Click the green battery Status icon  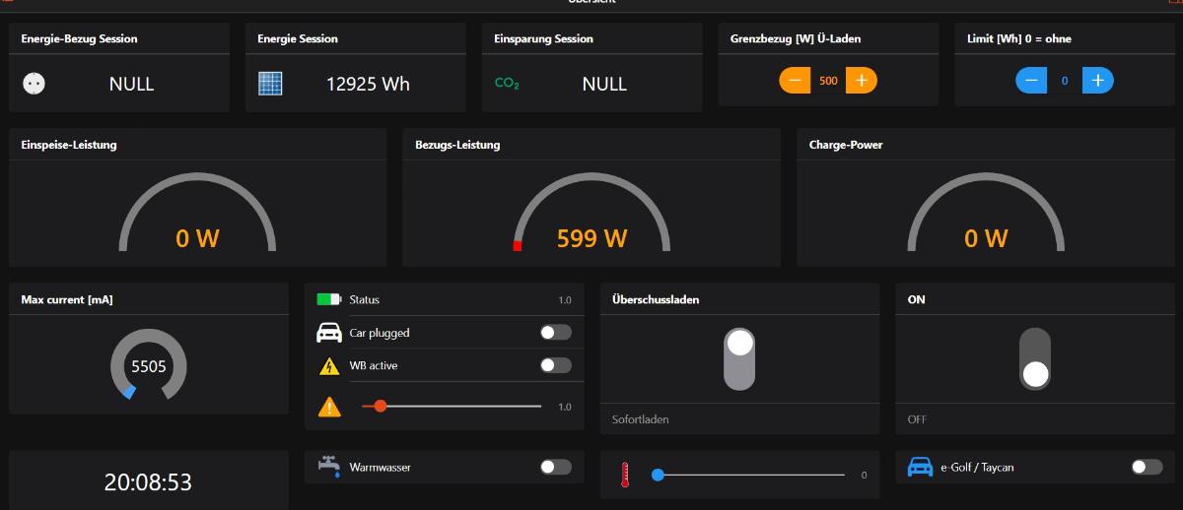[x=328, y=299]
